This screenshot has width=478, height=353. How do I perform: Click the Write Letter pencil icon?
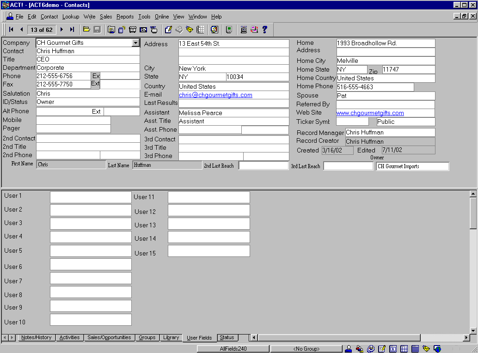coord(168,30)
